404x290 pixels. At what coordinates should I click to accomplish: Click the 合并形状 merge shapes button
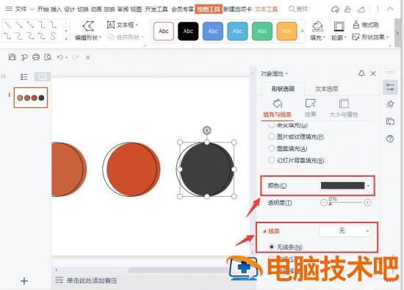pos(125,37)
